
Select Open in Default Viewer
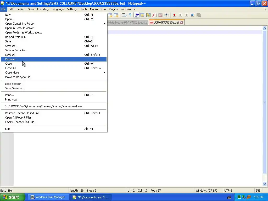(53, 28)
